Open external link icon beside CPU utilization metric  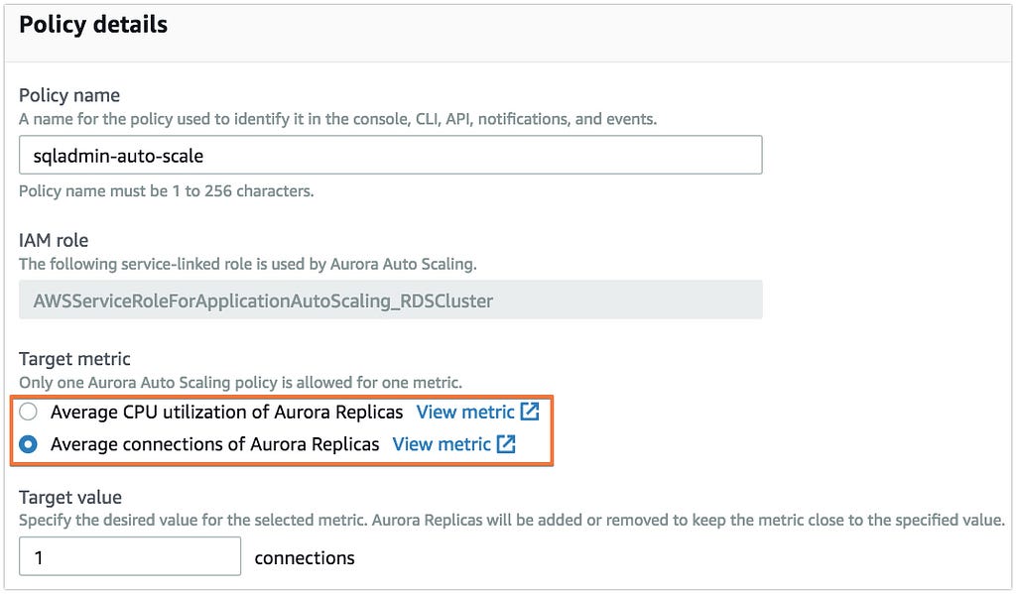click(x=530, y=412)
